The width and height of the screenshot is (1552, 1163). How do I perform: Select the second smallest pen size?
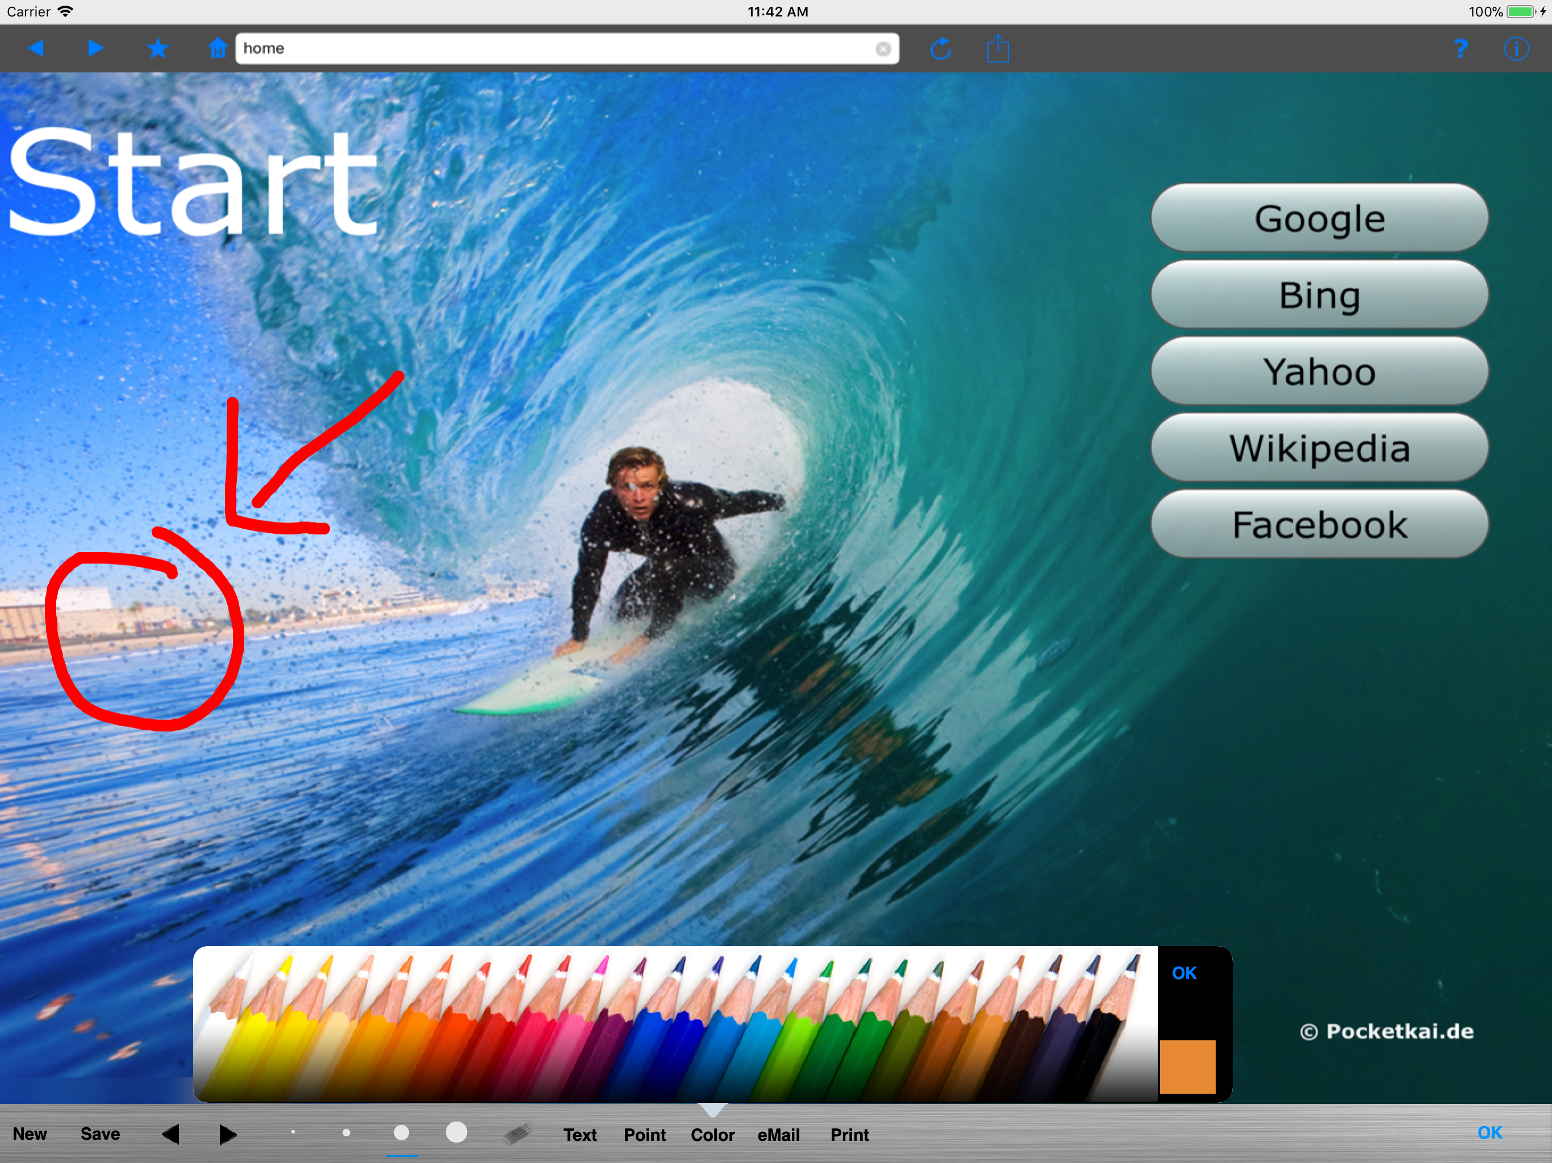346,1132
